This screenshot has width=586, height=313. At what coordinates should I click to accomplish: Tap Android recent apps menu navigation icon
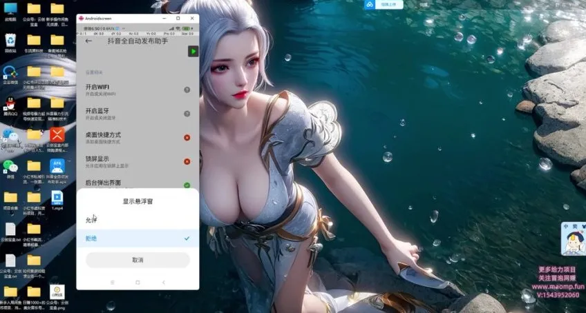coord(112,283)
